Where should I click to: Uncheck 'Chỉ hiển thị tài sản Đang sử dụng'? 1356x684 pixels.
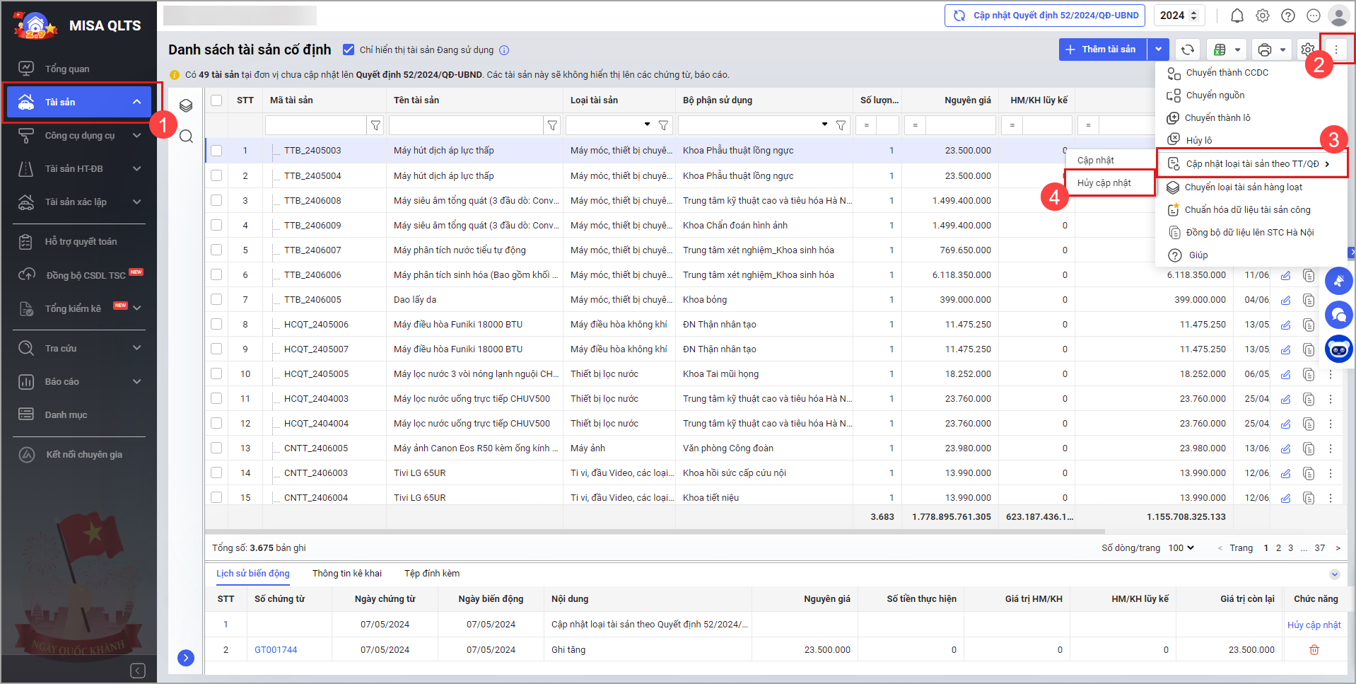point(349,50)
